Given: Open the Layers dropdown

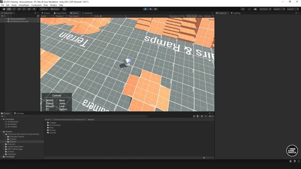Looking at the screenshot, I should click(x=279, y=9).
